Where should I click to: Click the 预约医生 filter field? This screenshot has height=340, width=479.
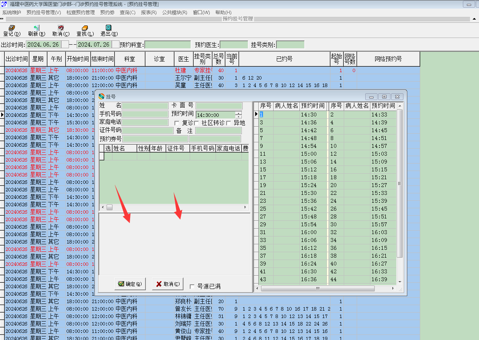click(234, 45)
